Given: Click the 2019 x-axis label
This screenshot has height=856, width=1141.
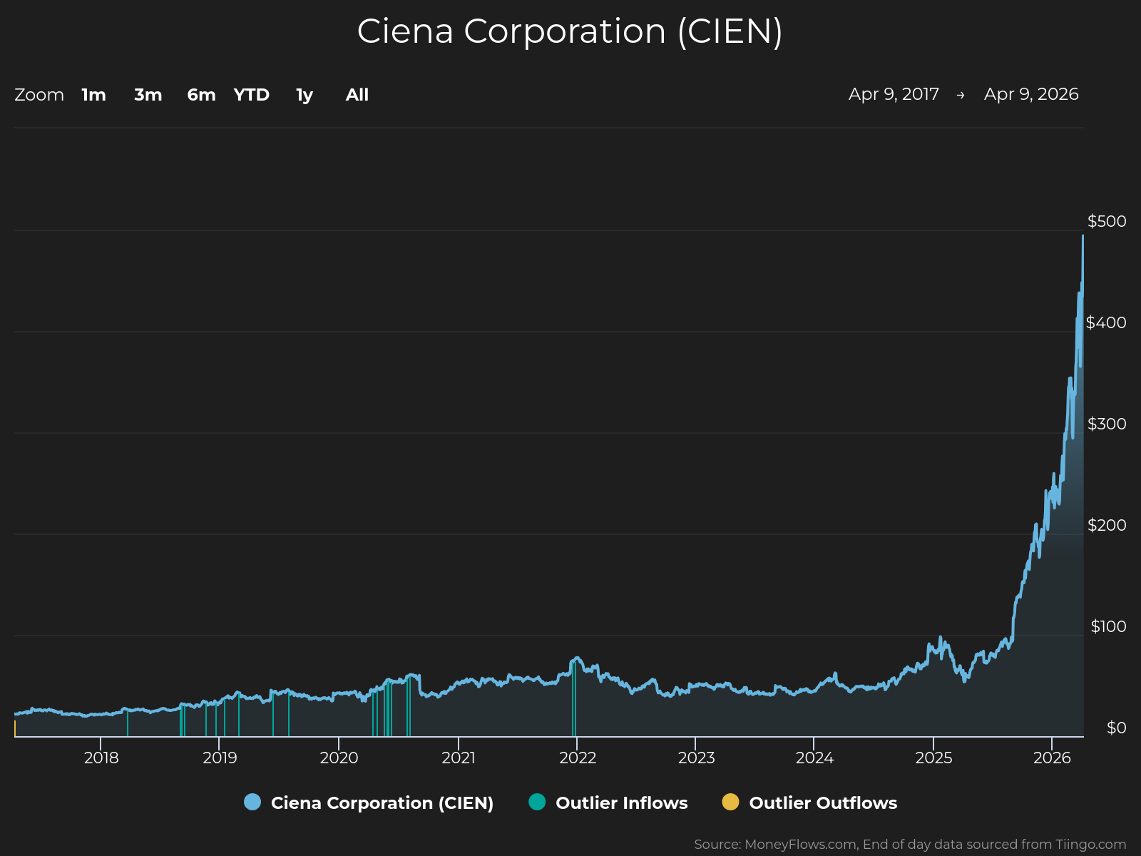Looking at the screenshot, I should 220,758.
